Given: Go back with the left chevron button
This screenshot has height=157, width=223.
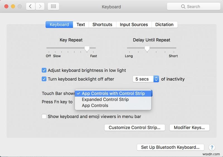Looking at the screenshot, I should (31, 6).
